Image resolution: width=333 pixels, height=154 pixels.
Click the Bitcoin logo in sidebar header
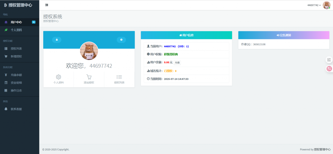5,5
